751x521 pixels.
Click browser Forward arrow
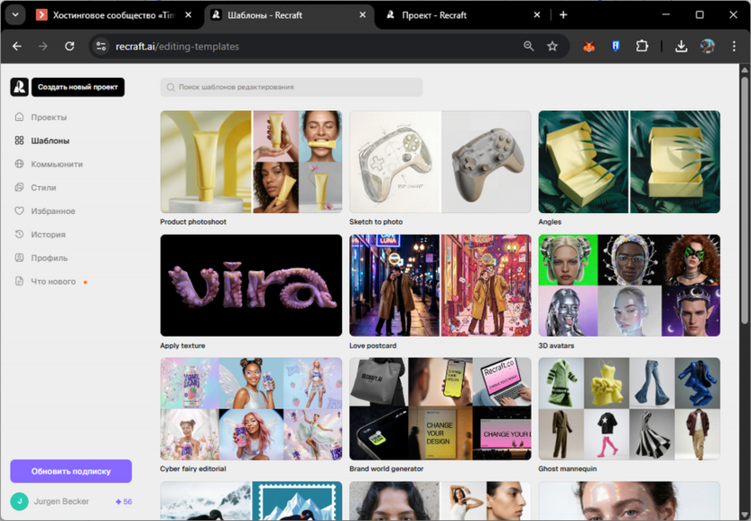(x=43, y=46)
